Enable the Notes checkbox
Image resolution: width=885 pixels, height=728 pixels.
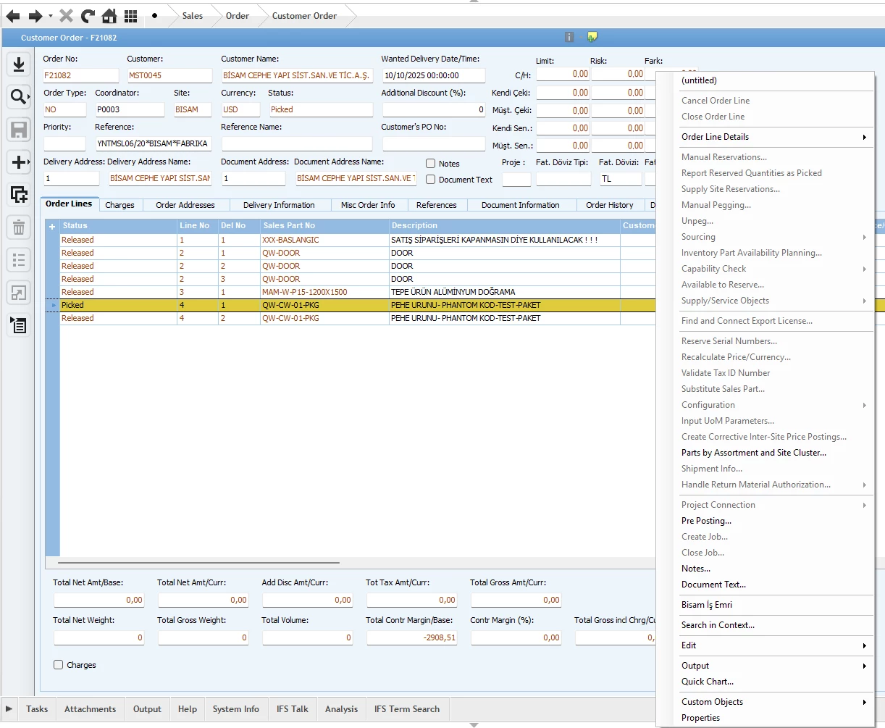click(431, 164)
